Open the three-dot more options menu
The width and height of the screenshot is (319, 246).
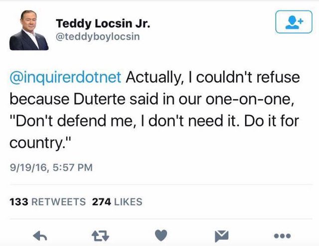282,236
